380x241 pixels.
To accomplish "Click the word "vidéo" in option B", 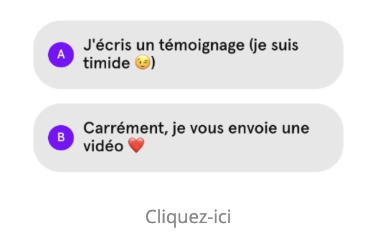I will 103,146.
